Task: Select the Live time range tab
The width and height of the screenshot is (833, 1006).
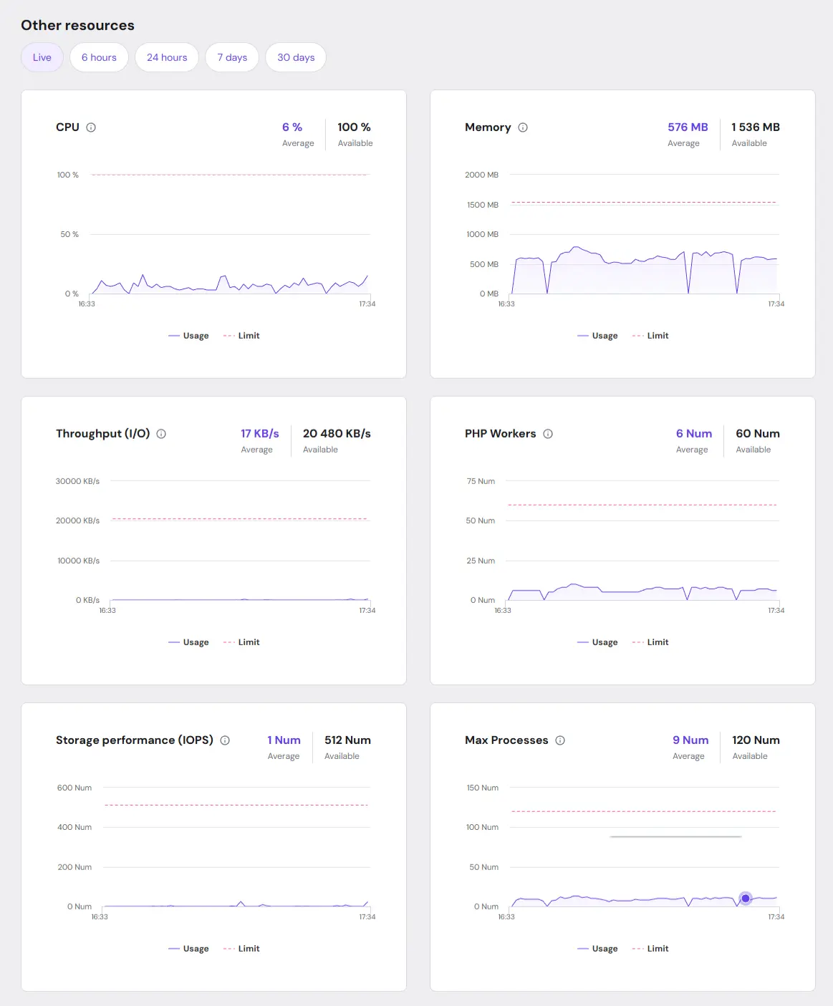Action: pos(42,57)
